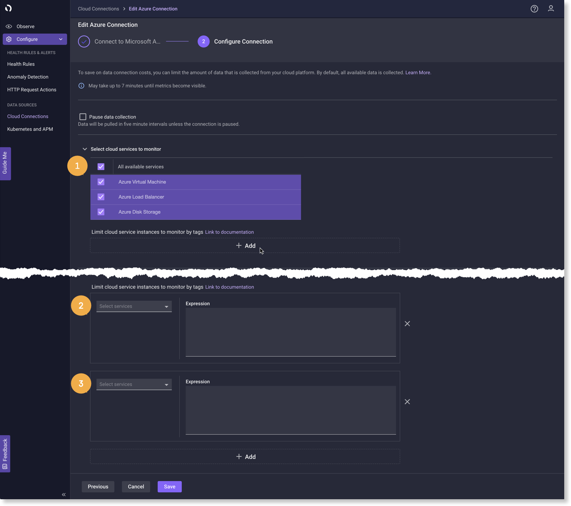Open Anomaly Detection page
Viewport: 571px width, 506px height.
(28, 77)
